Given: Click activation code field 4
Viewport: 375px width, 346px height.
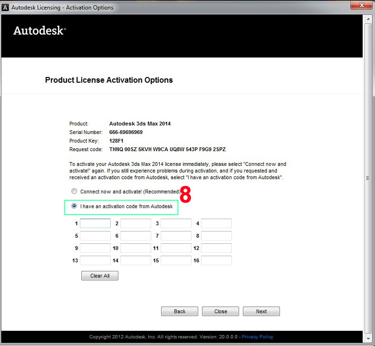Looking at the screenshot, I should [x=216, y=223].
